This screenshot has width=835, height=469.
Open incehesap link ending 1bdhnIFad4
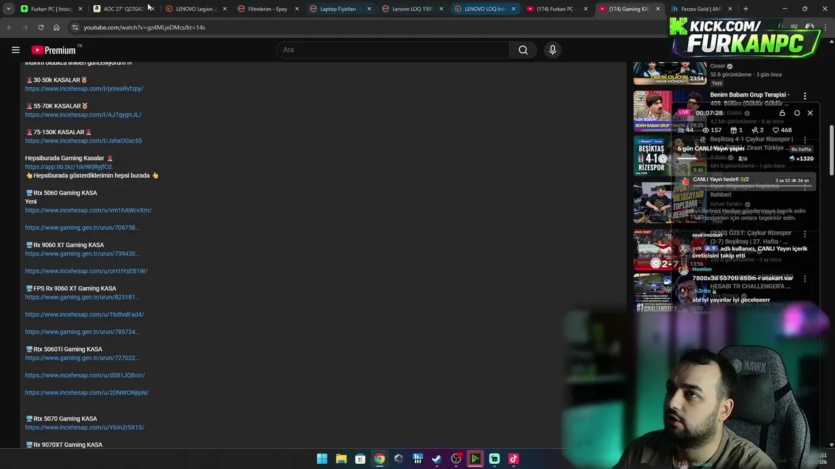84,315
